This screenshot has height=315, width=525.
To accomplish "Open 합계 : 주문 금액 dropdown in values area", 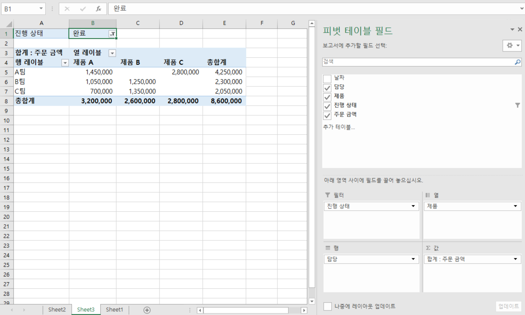I will click(x=515, y=259).
